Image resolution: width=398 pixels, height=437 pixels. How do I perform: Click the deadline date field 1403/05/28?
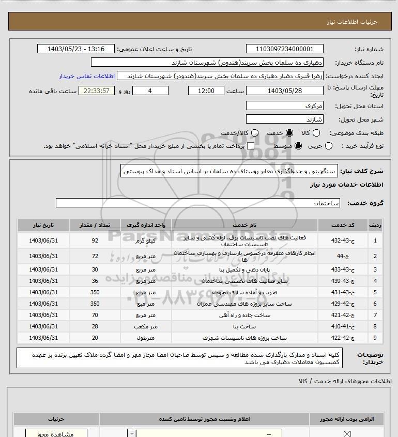click(x=285, y=91)
